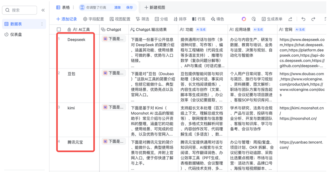Click 清除 to discard row height change

[117, 8]
